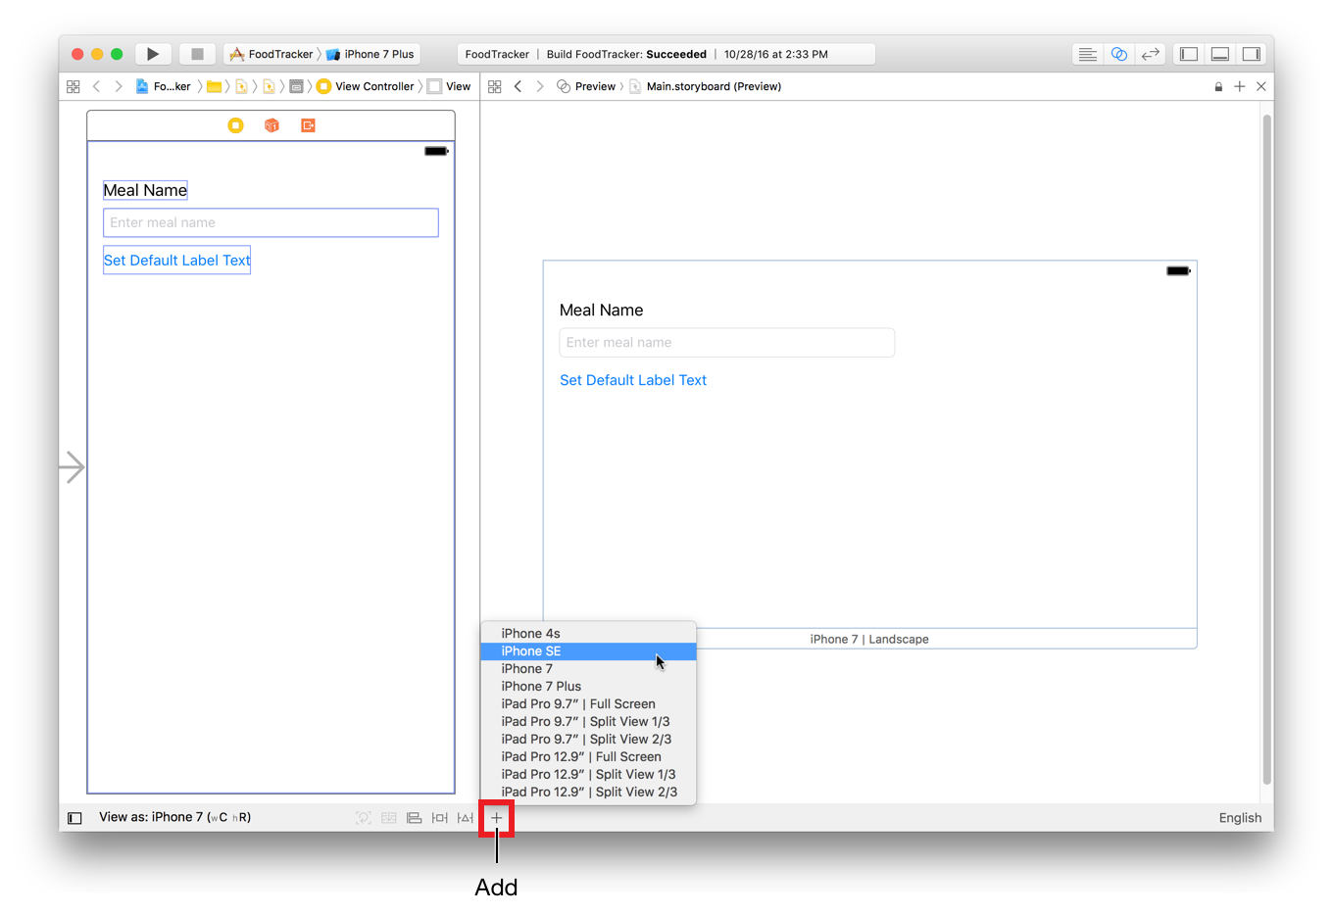1333x914 pixels.
Task: Open Add New Constraints (Pin) menu
Action: (440, 817)
